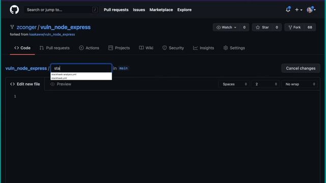
Task: Go to Pull requests in top navigation
Action: click(x=116, y=10)
